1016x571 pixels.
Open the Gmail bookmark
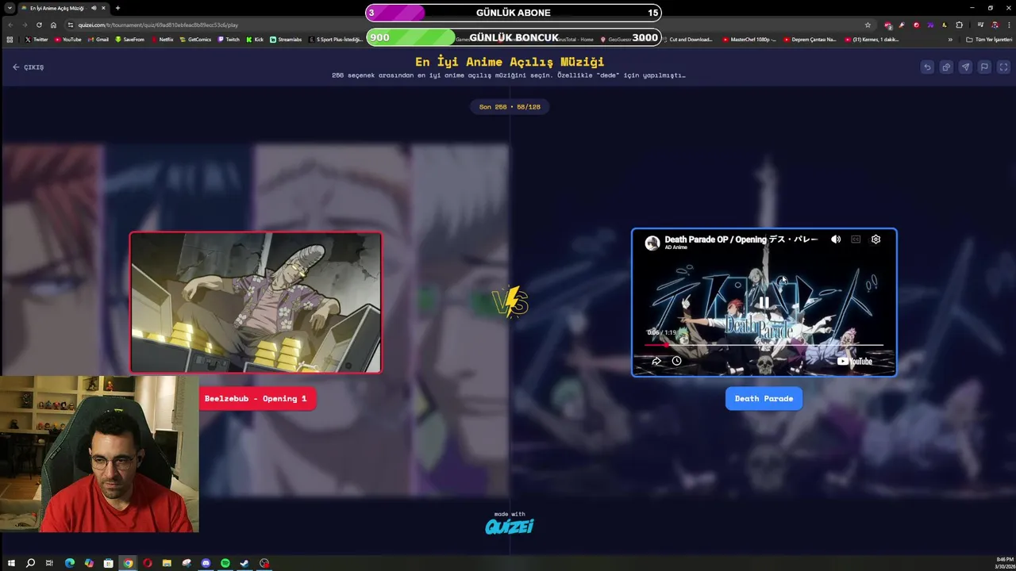click(98, 39)
